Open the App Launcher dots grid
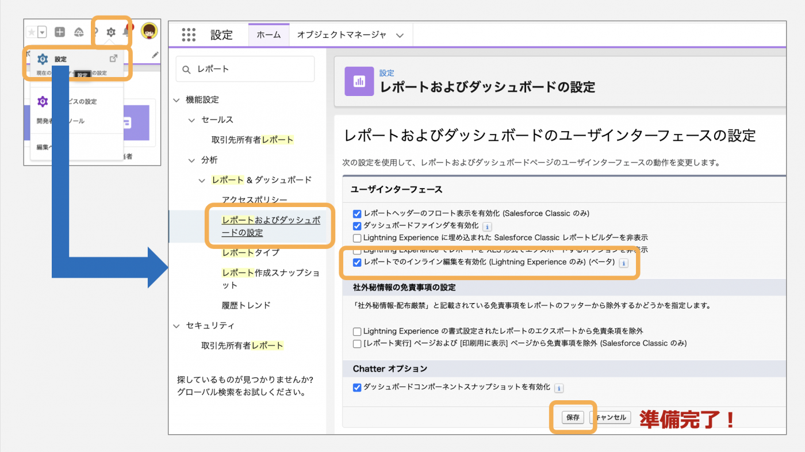Screen dimensions: 805x452 point(189,35)
